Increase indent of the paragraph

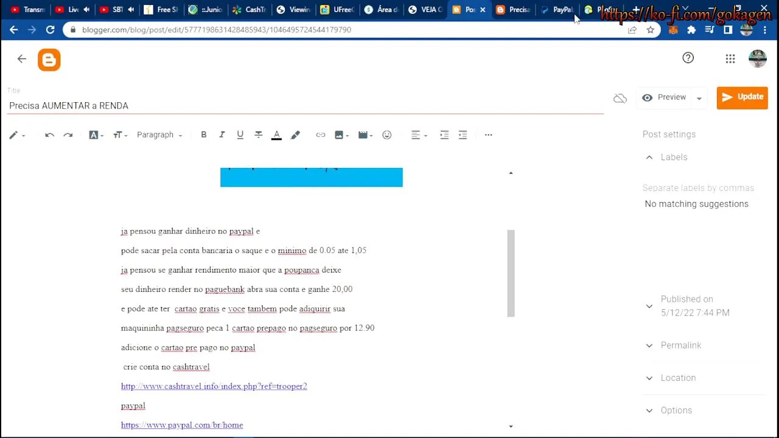click(444, 135)
